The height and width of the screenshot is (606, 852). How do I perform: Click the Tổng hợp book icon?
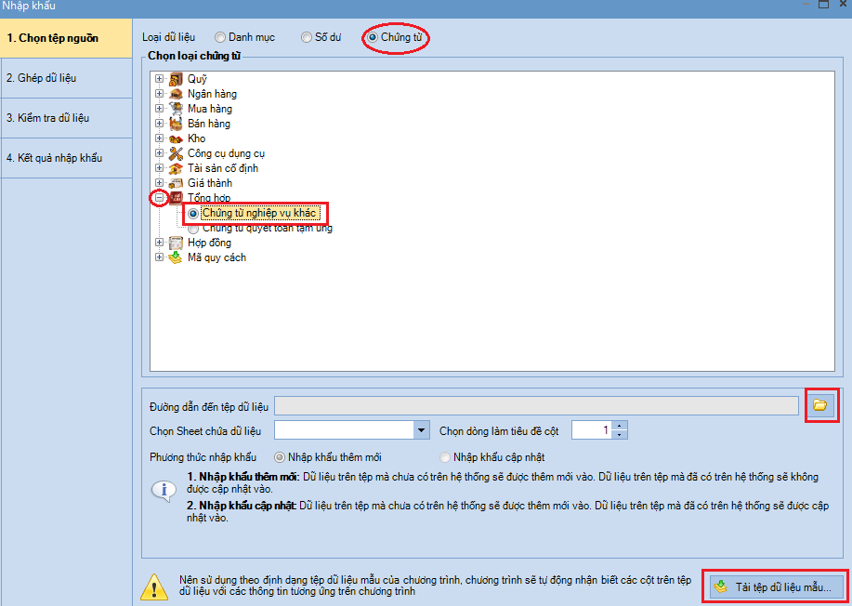click(176, 198)
